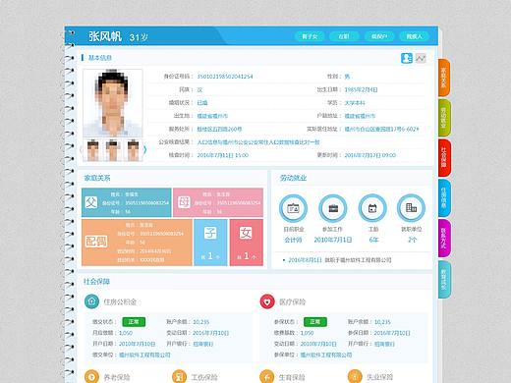Select the second small portrait thumbnail
Screen dimensions: 511x383
pos(113,150)
